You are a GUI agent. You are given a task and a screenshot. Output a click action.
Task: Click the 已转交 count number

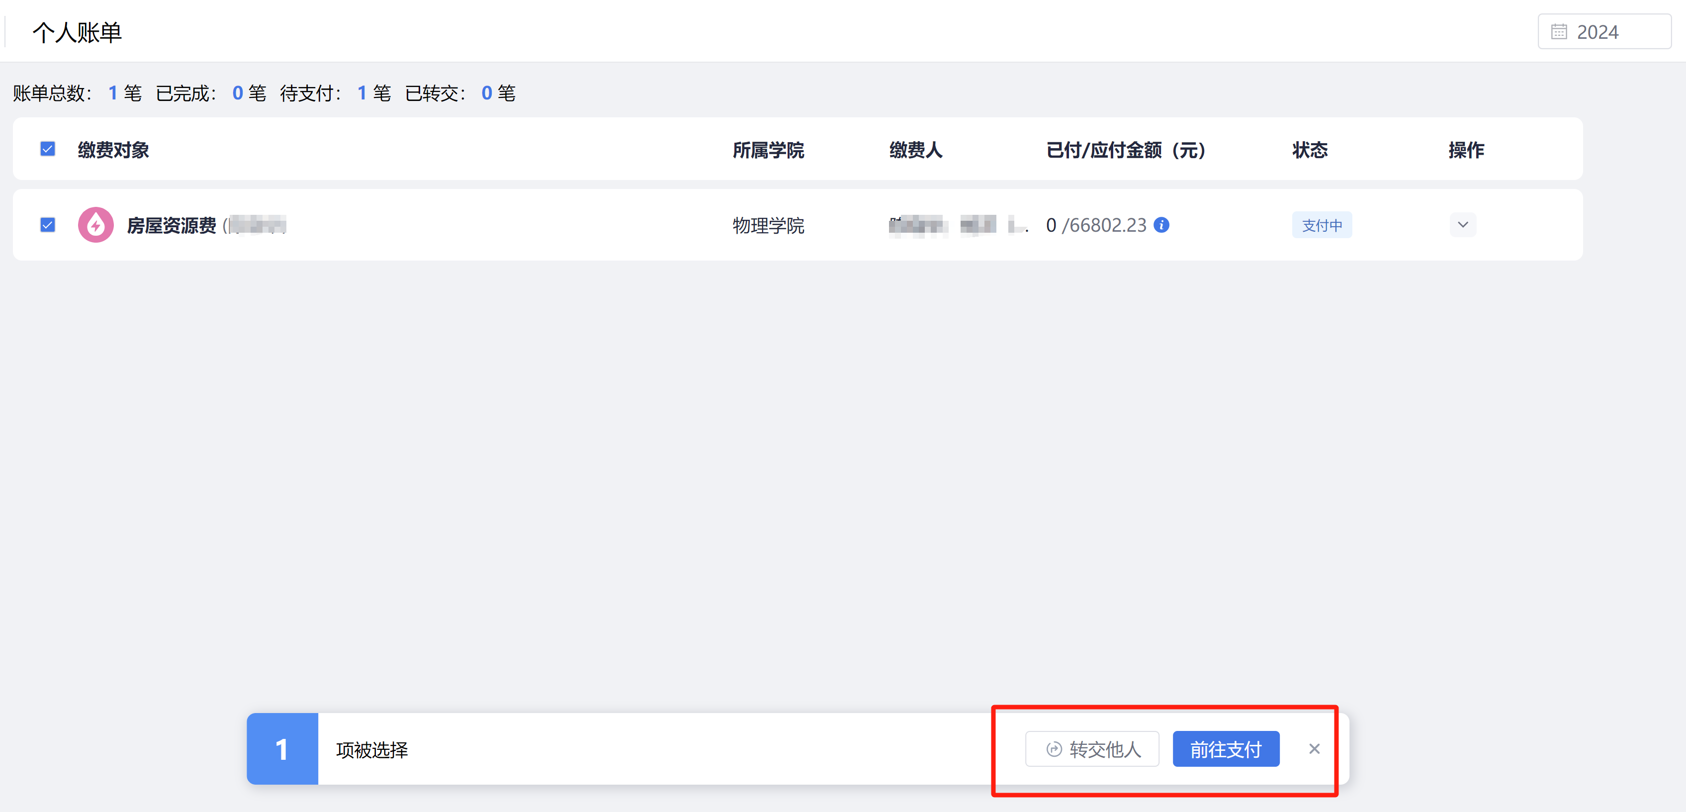(486, 93)
